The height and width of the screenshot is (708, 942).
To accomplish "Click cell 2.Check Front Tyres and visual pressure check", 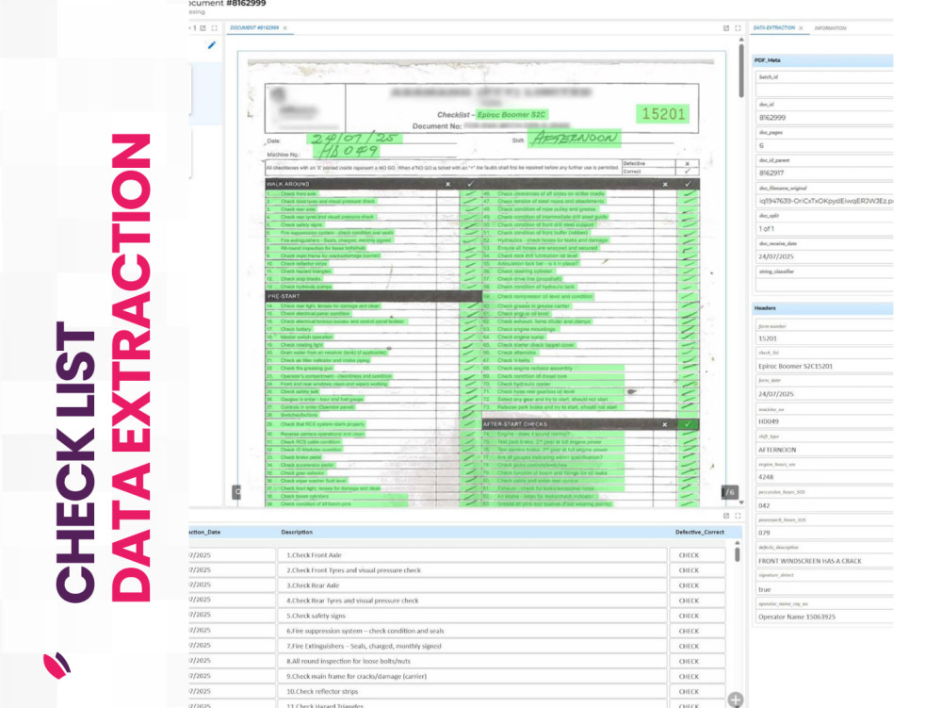I will point(472,570).
